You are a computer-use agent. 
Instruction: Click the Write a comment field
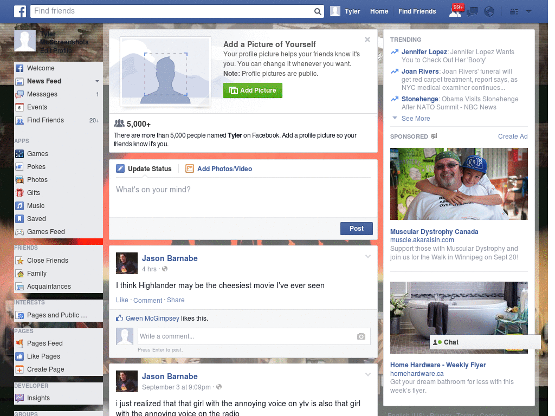[x=254, y=336]
